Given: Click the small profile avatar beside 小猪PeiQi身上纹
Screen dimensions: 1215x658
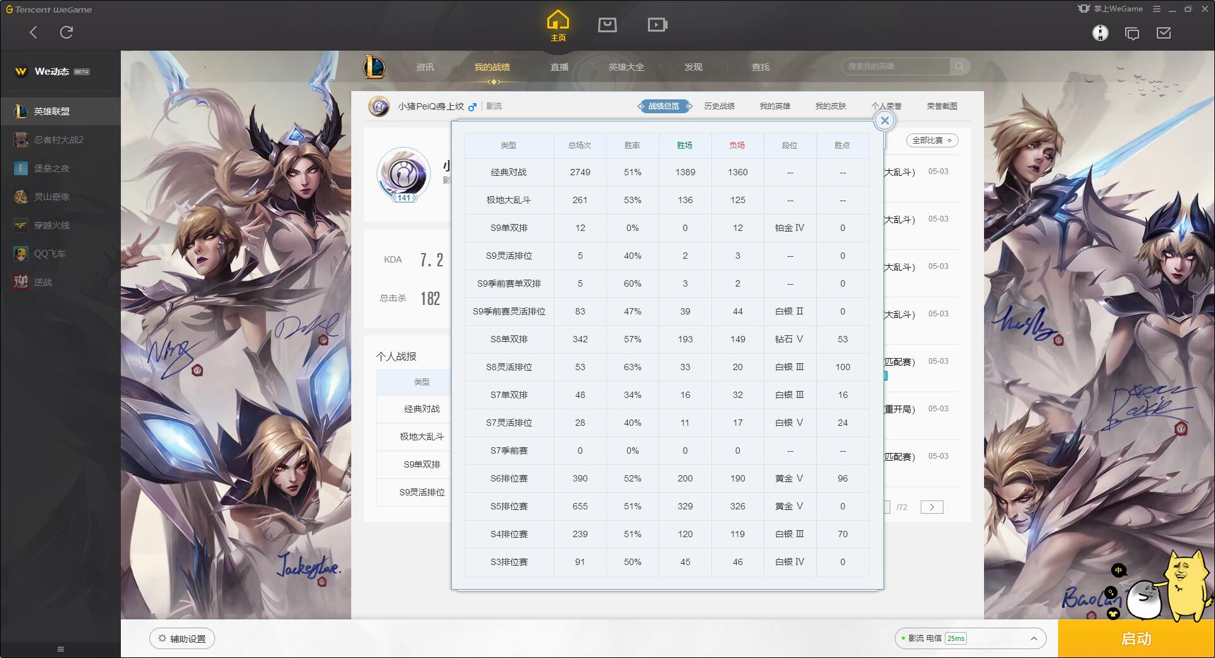Looking at the screenshot, I should click(379, 106).
